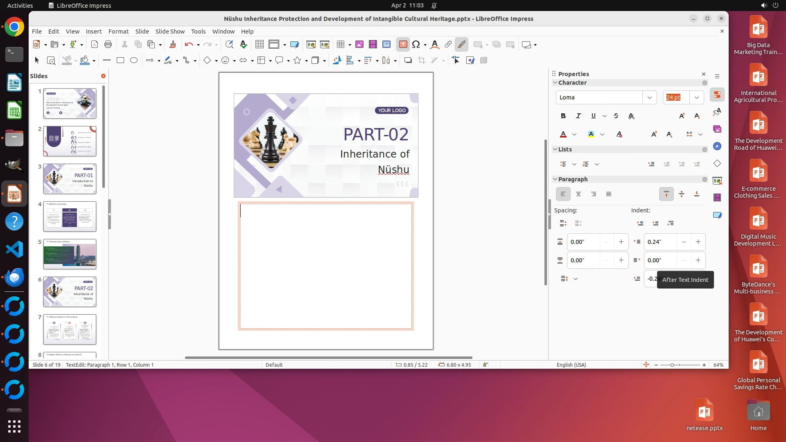Click the Print icon in toolbar
786x442 pixels.
click(108, 44)
